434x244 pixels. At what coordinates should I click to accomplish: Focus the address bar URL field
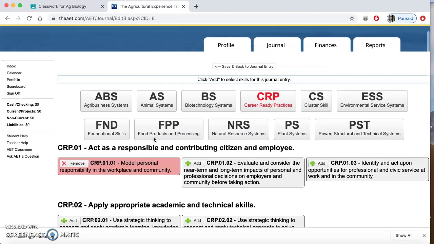[x=200, y=18]
